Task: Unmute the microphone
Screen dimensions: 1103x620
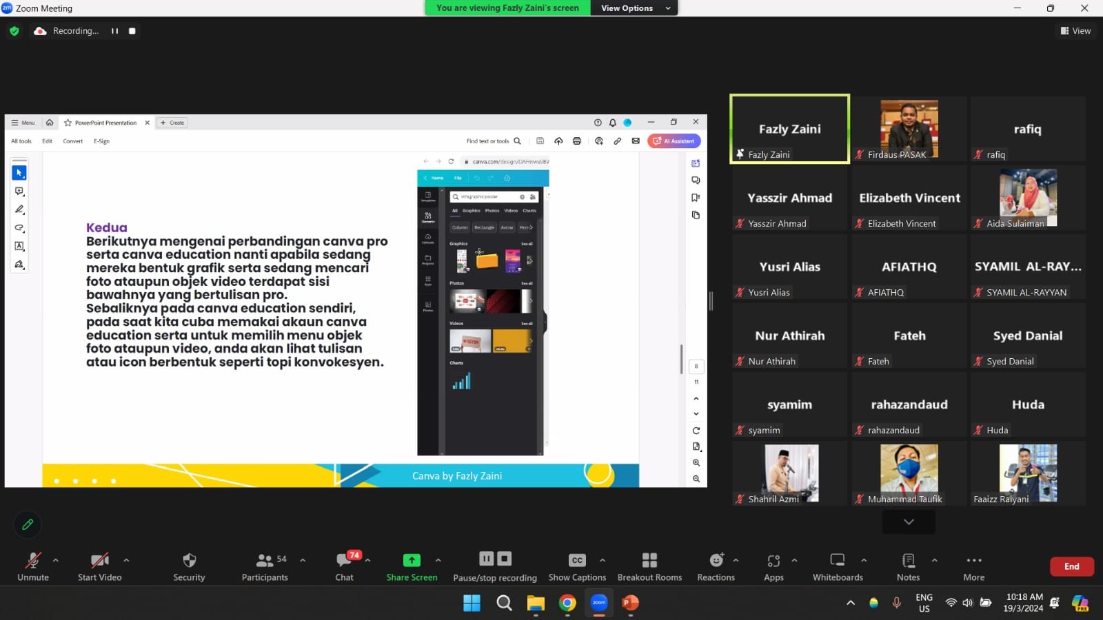Action: [33, 566]
